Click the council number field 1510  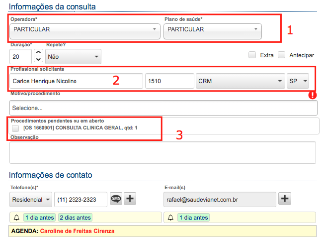[169, 81]
